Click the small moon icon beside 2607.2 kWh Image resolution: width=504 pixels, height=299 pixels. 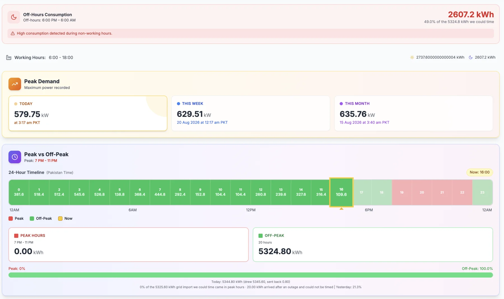(x=471, y=57)
